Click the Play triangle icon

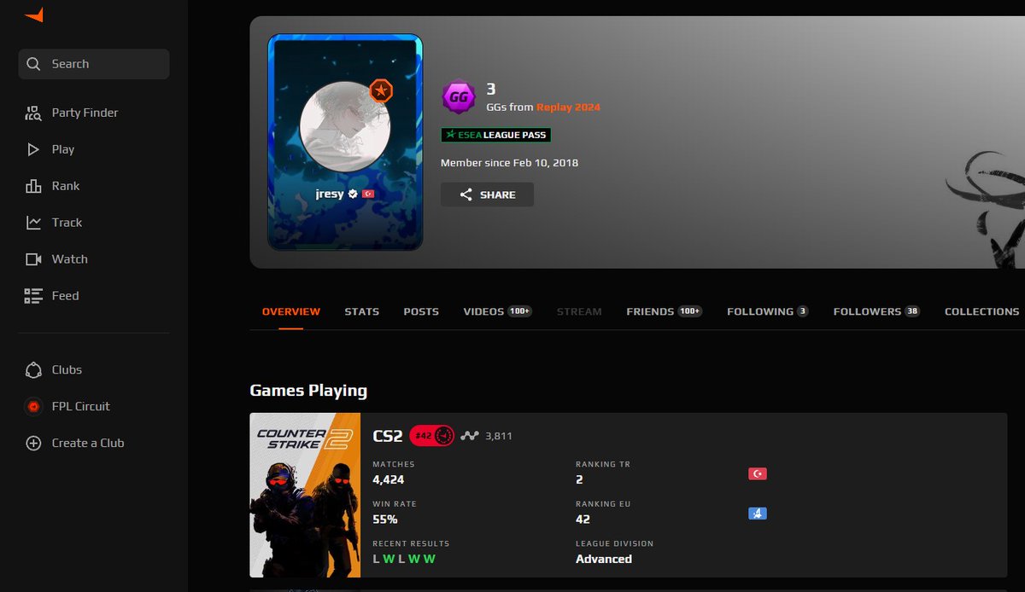[33, 149]
